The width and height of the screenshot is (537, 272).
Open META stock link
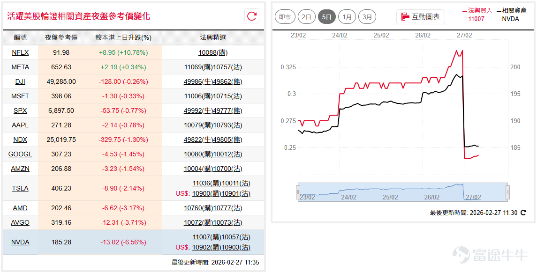coord(20,67)
